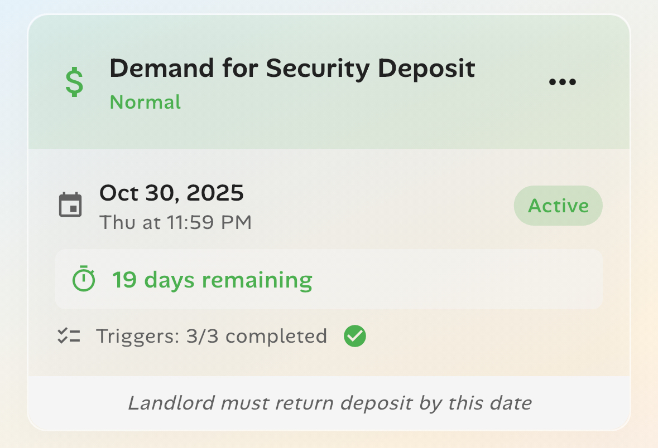This screenshot has width=658, height=448.
Task: Select the green checkmark after Triggers
Action: coord(354,335)
